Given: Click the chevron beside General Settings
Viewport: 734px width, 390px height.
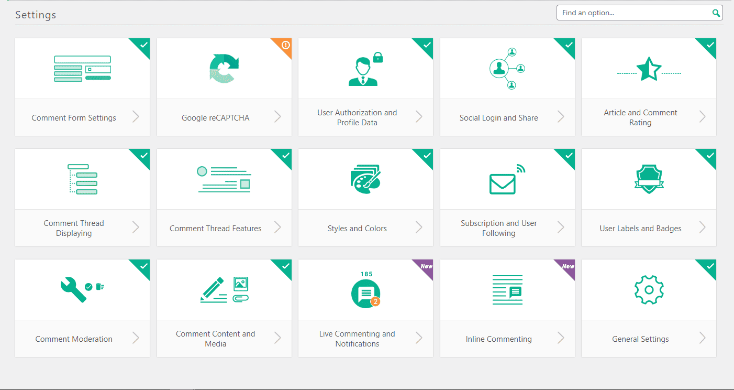Looking at the screenshot, I should 703,338.
